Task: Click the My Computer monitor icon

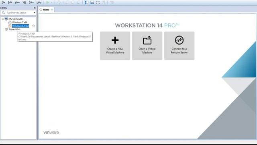Action: tap(6, 19)
